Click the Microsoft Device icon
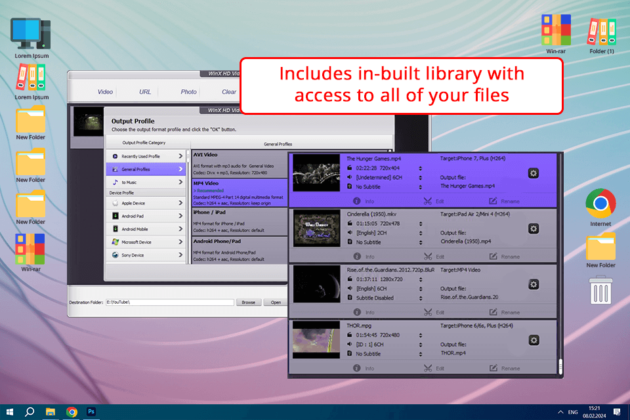This screenshot has height=420, width=630. pos(115,242)
